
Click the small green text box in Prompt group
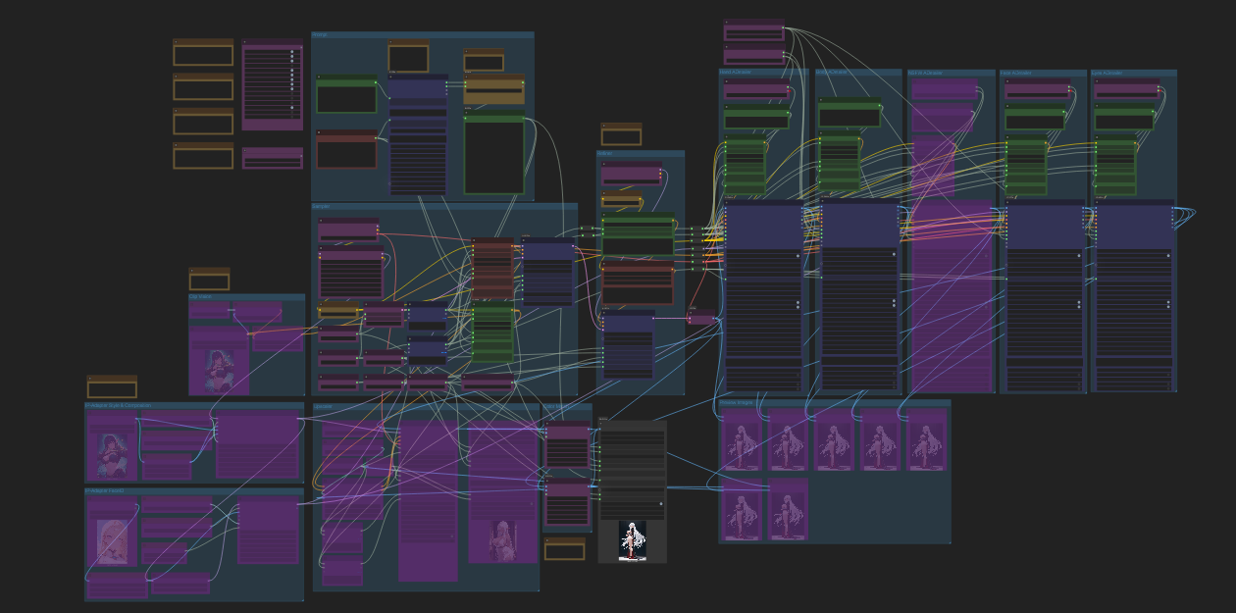tap(346, 99)
